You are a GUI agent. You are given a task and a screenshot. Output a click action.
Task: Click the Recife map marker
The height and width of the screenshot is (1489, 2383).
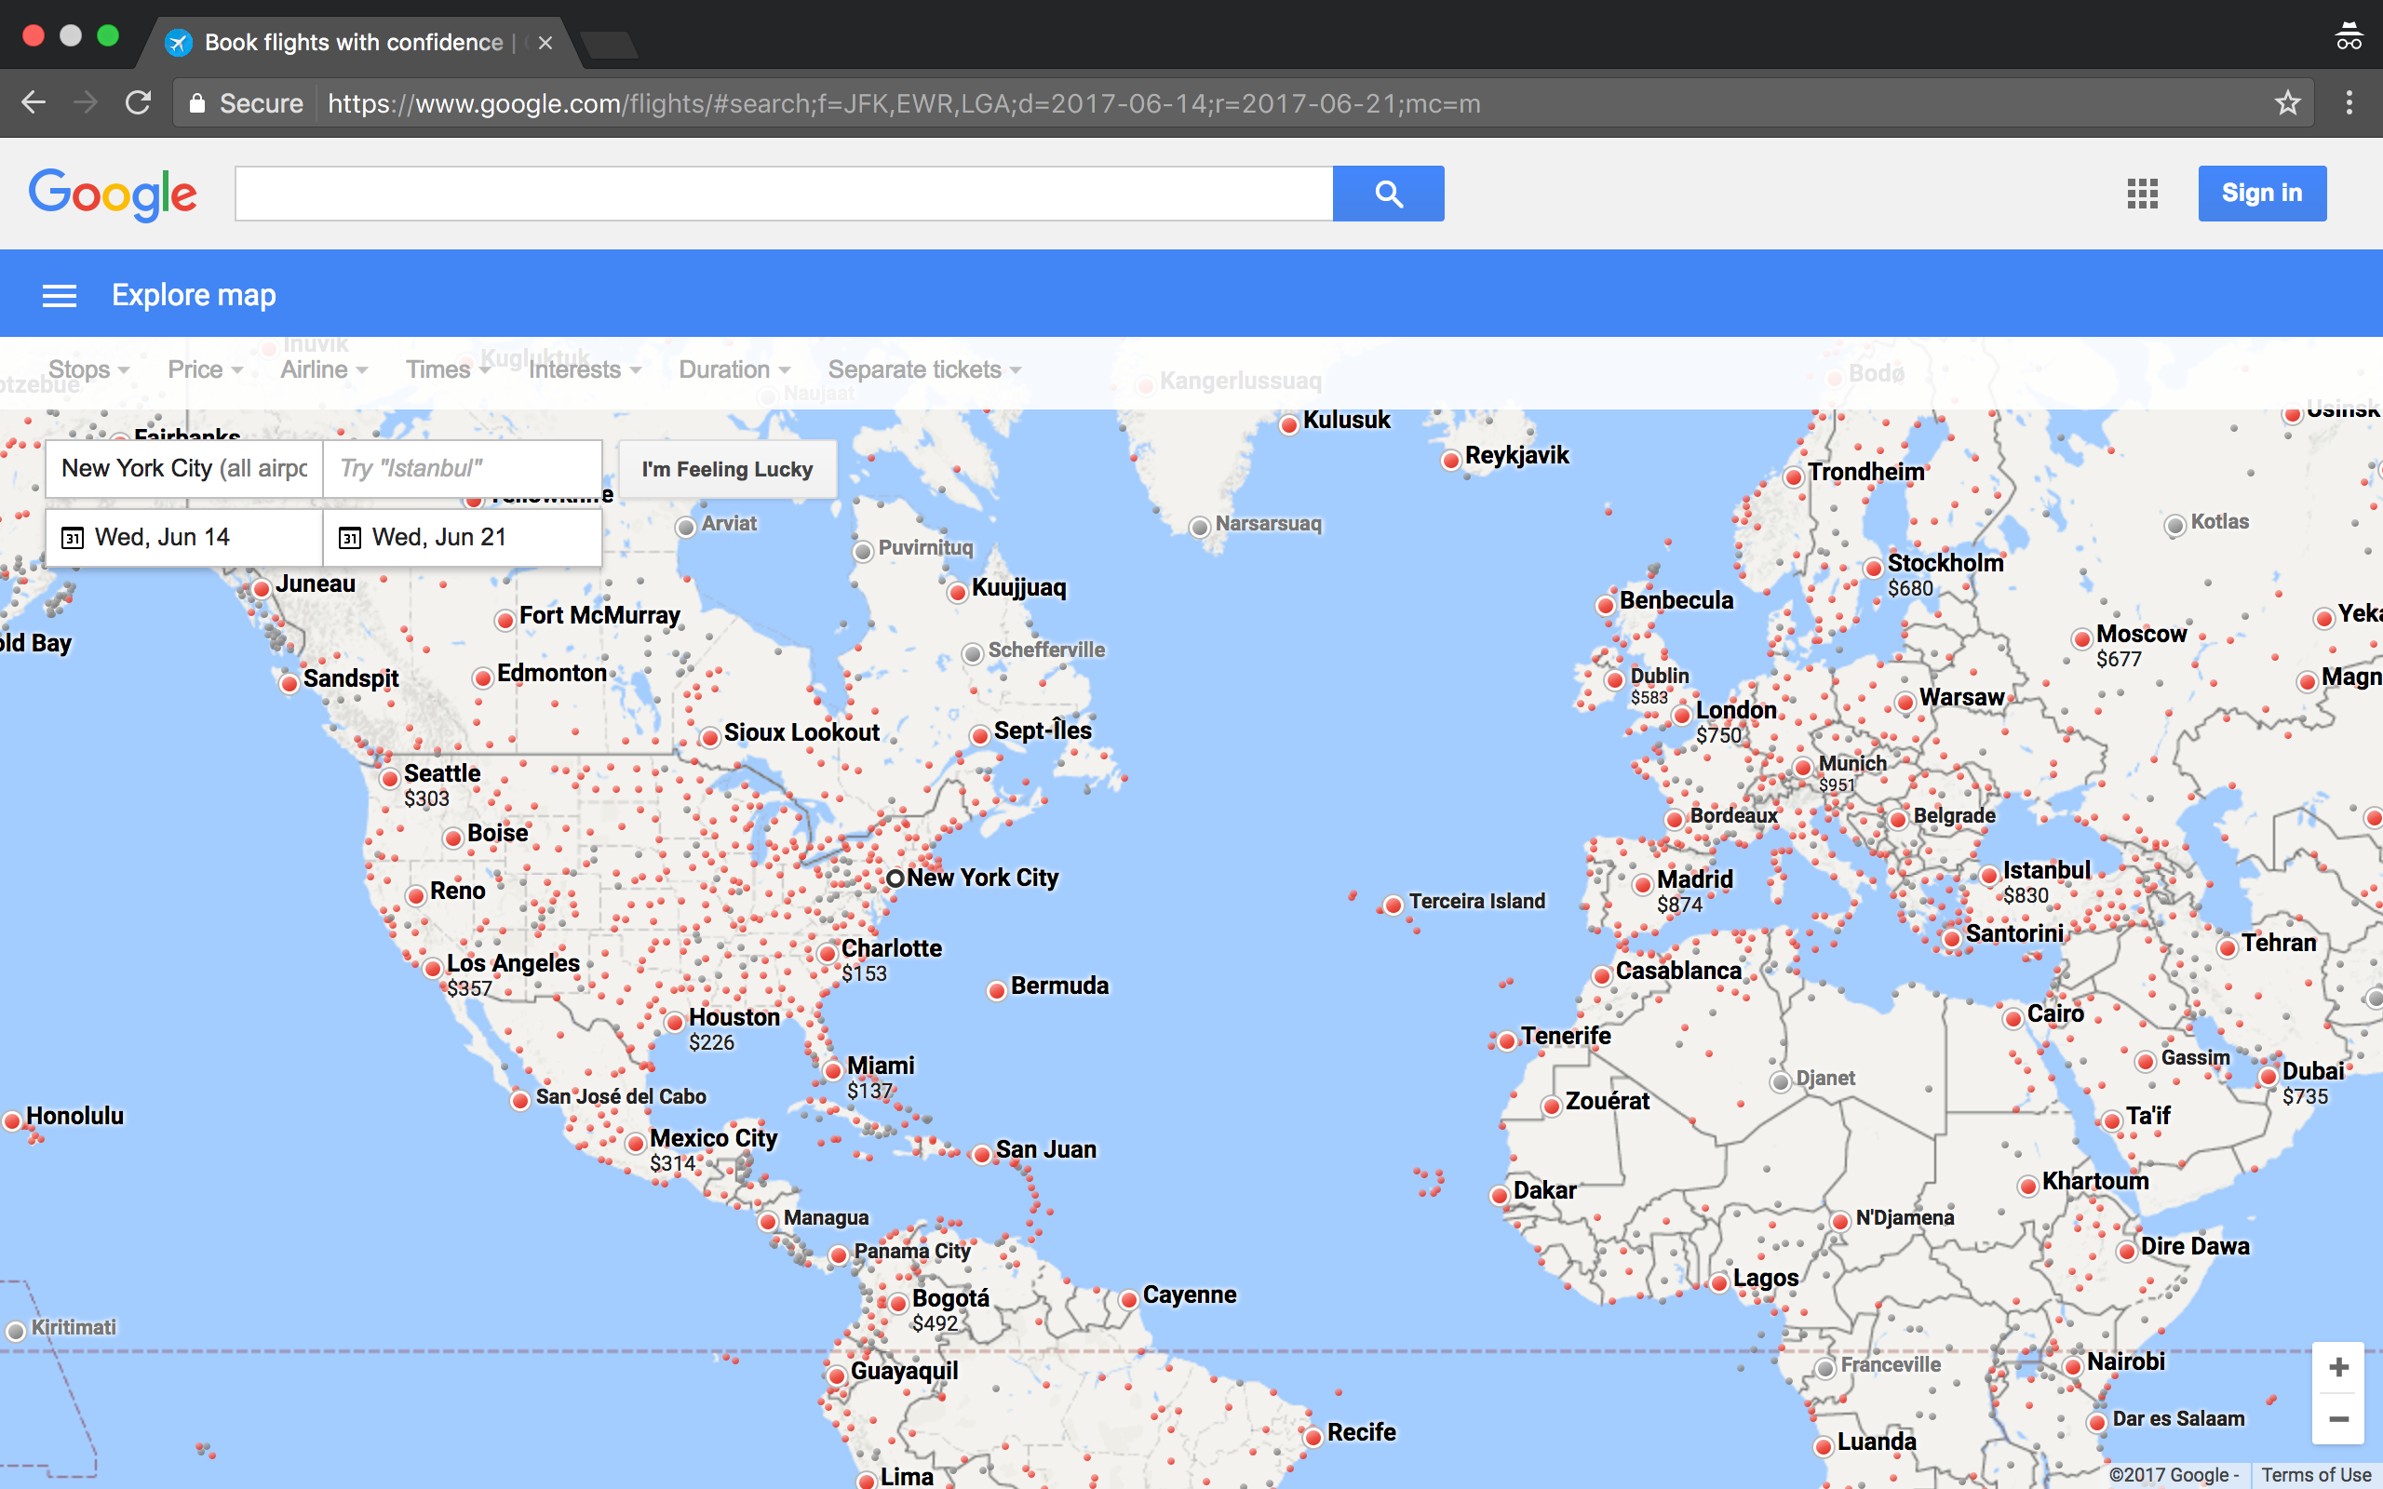point(1313,1437)
